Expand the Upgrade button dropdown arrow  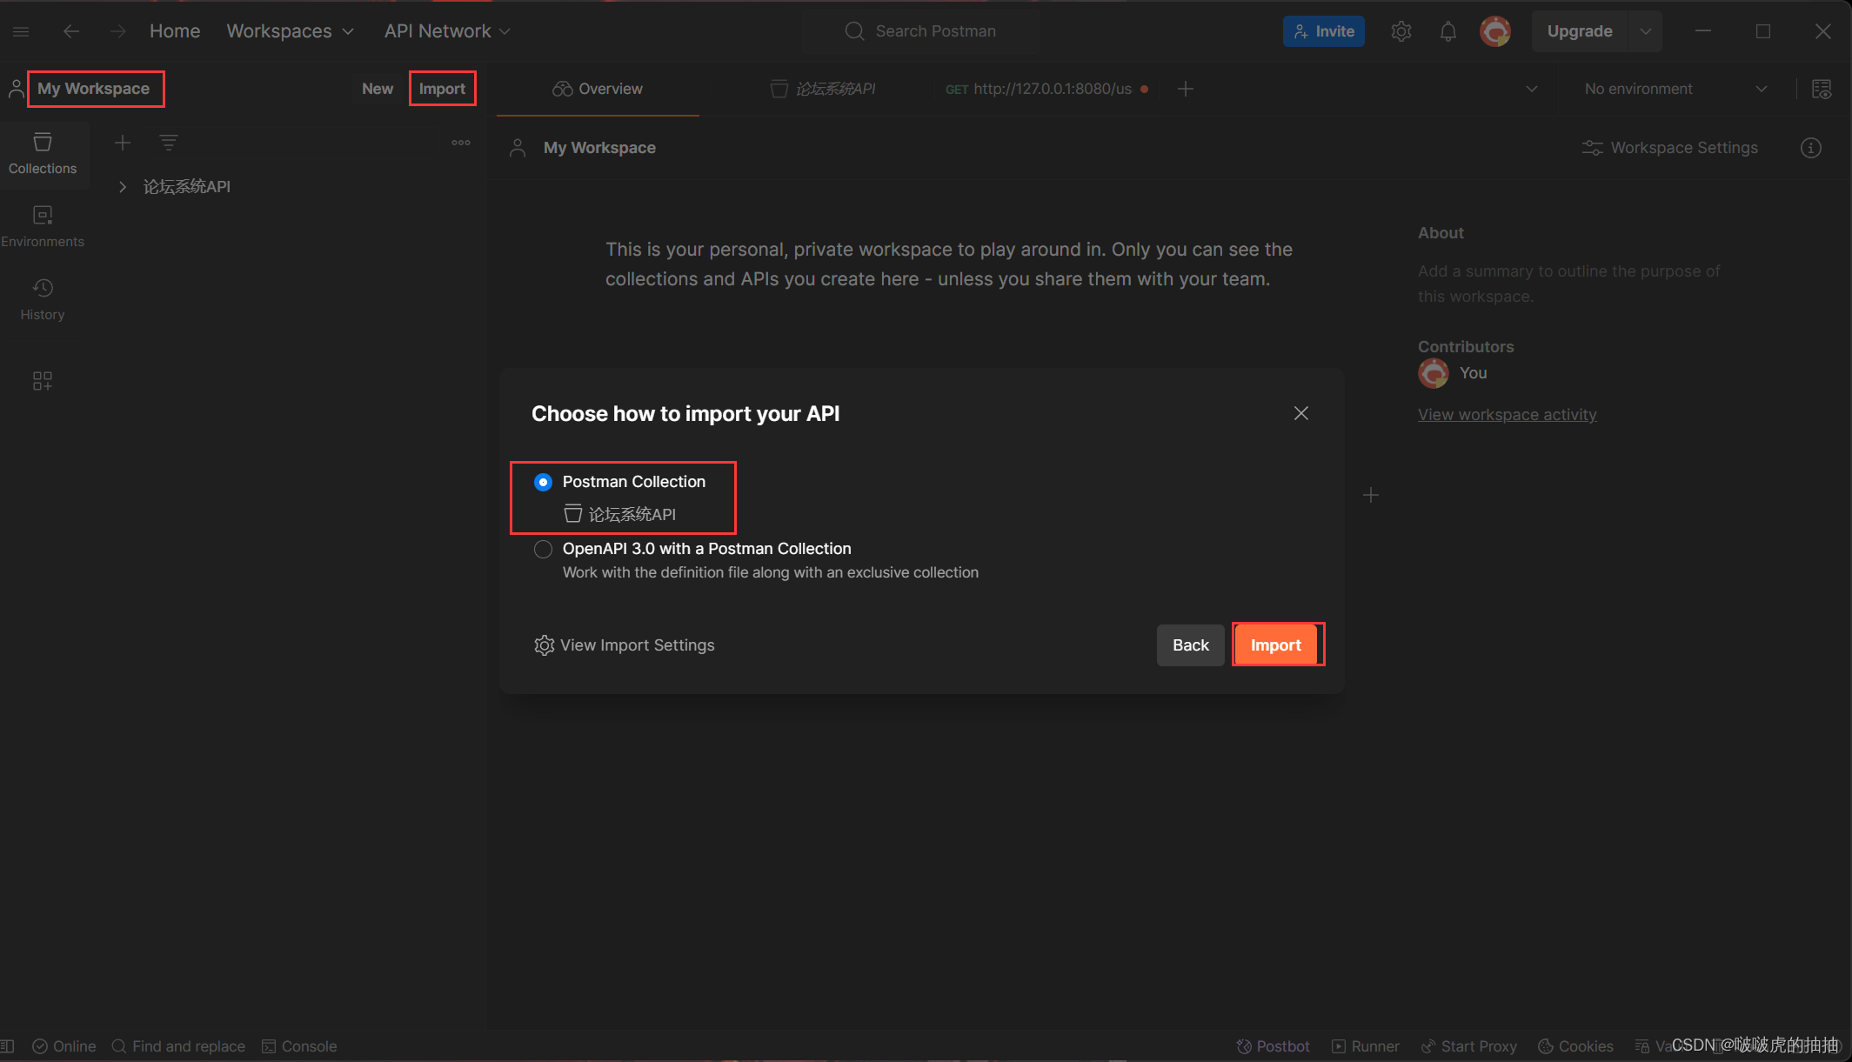(x=1645, y=31)
